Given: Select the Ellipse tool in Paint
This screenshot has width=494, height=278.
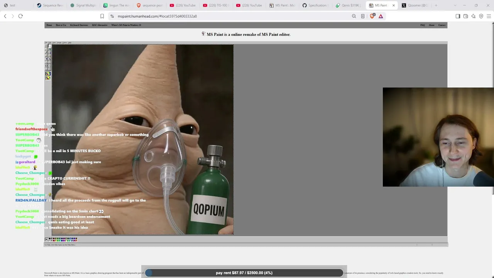Looking at the screenshot, I should point(46,69).
